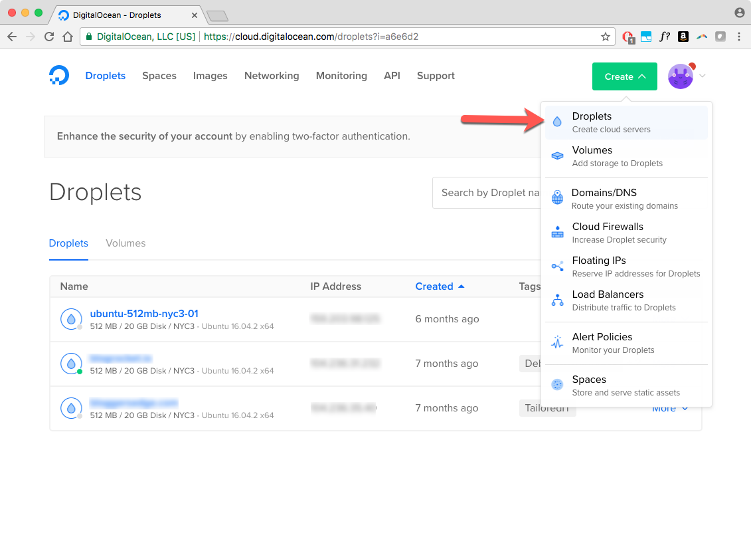Viewport: 751px width, 553px height.
Task: Open the Networking top navigation link
Action: point(272,76)
